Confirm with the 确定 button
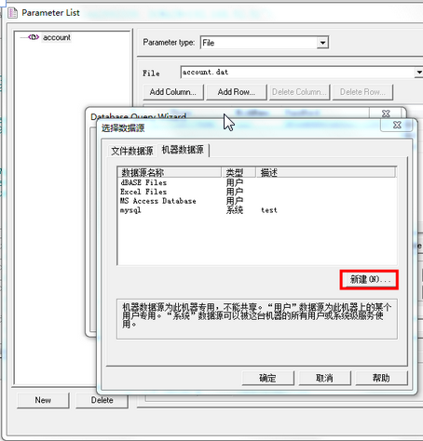Screen dimensions: 423x441 267,378
